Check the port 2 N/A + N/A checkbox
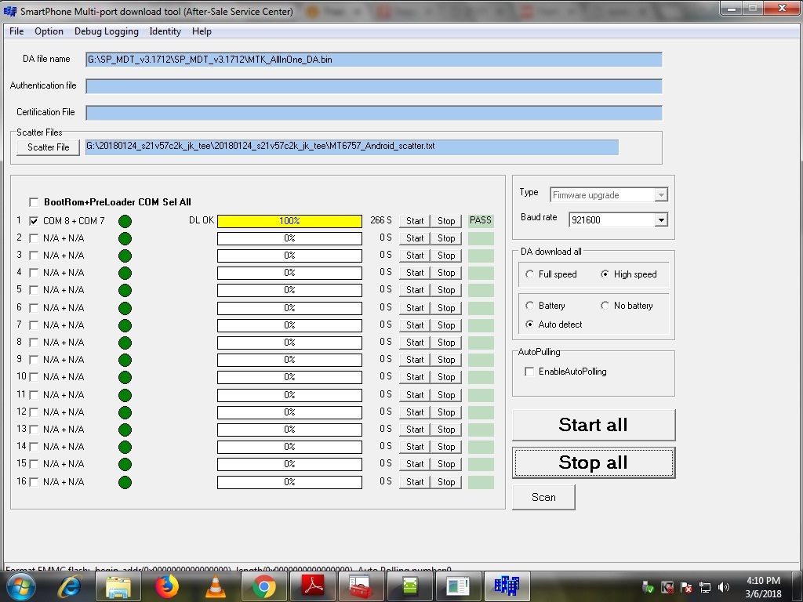The width and height of the screenshot is (803, 602). [34, 238]
